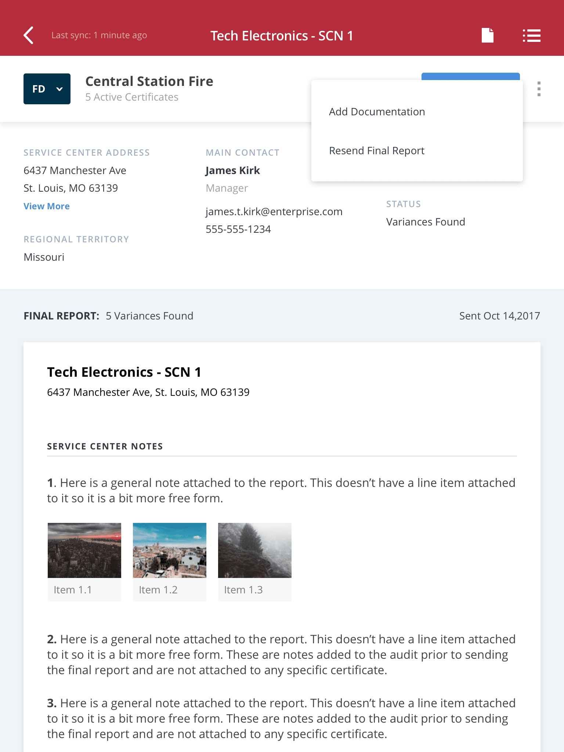Click the james.t.kirk@enterprise.com email address
The width and height of the screenshot is (564, 752).
(x=274, y=211)
